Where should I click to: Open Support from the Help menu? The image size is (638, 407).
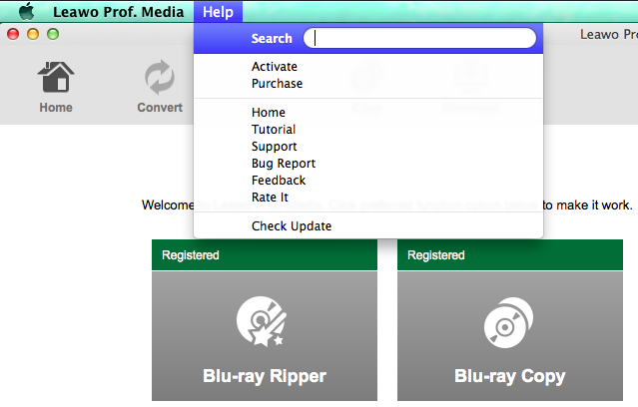[x=368, y=147]
